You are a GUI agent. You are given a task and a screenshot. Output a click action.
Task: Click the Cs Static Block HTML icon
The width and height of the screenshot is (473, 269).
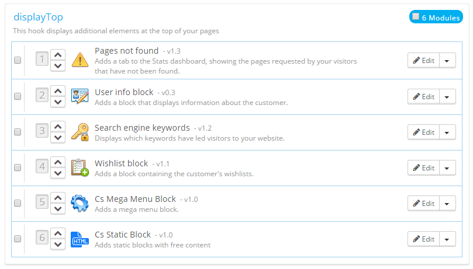coord(80,239)
